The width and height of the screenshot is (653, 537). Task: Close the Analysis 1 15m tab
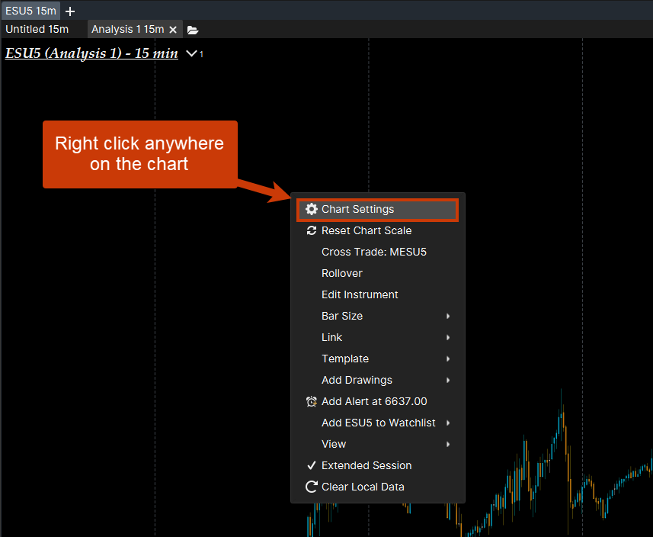[173, 30]
